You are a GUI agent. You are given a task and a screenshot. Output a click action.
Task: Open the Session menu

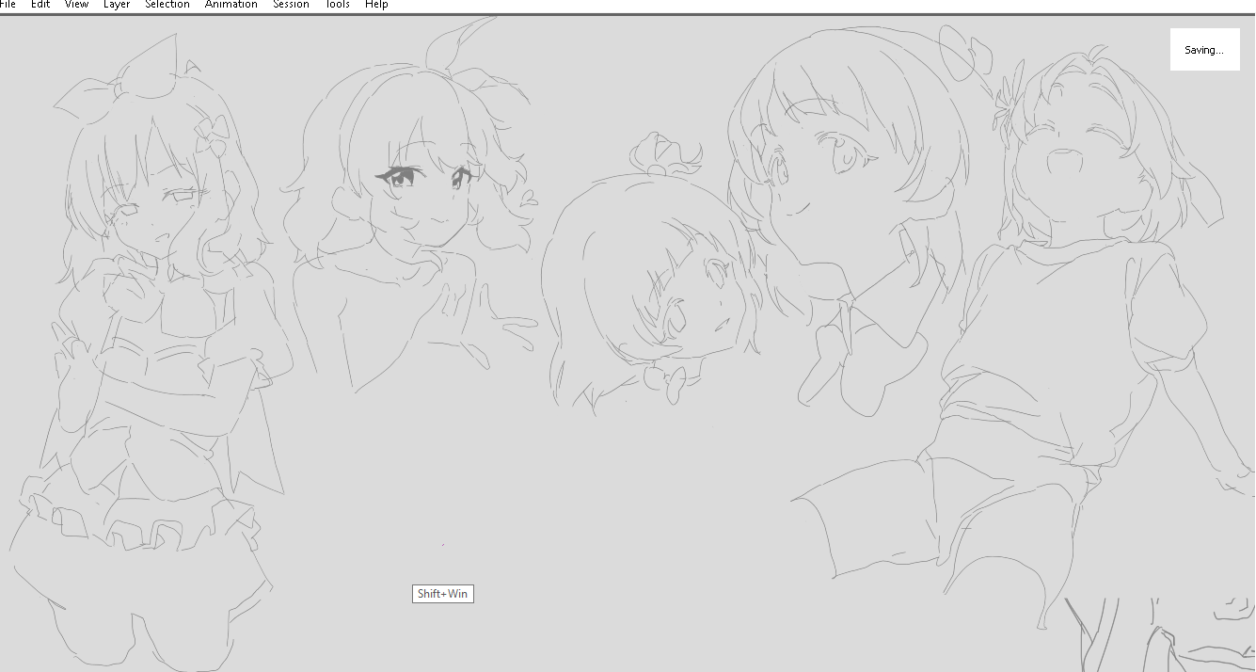click(x=291, y=5)
